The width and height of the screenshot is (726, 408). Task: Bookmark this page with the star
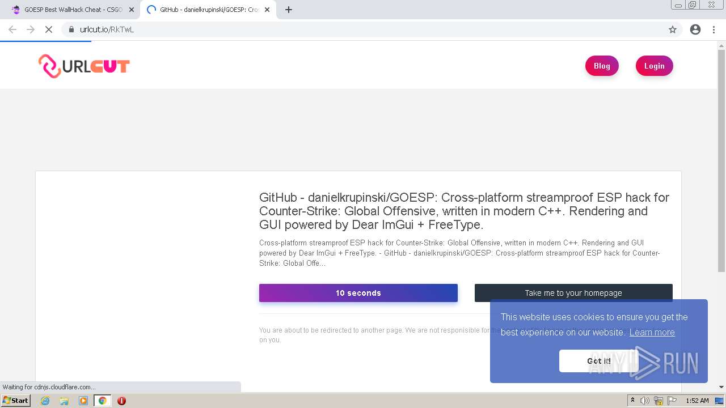point(673,29)
